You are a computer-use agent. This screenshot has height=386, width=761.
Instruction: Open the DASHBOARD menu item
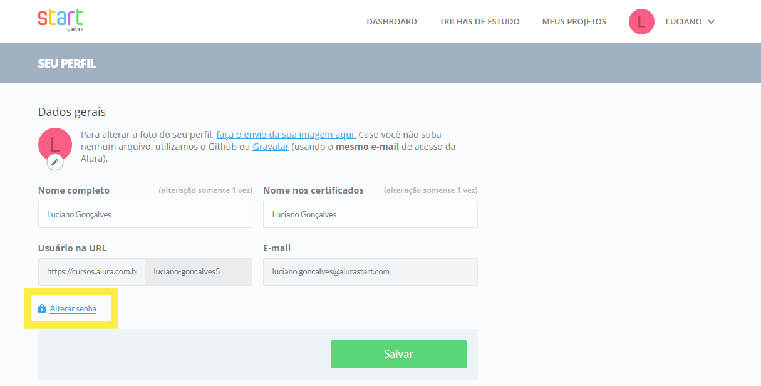point(391,22)
